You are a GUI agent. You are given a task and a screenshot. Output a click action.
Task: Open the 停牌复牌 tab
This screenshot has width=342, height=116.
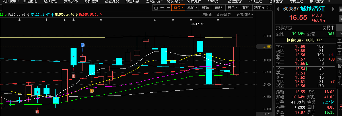[x=194, y=1]
